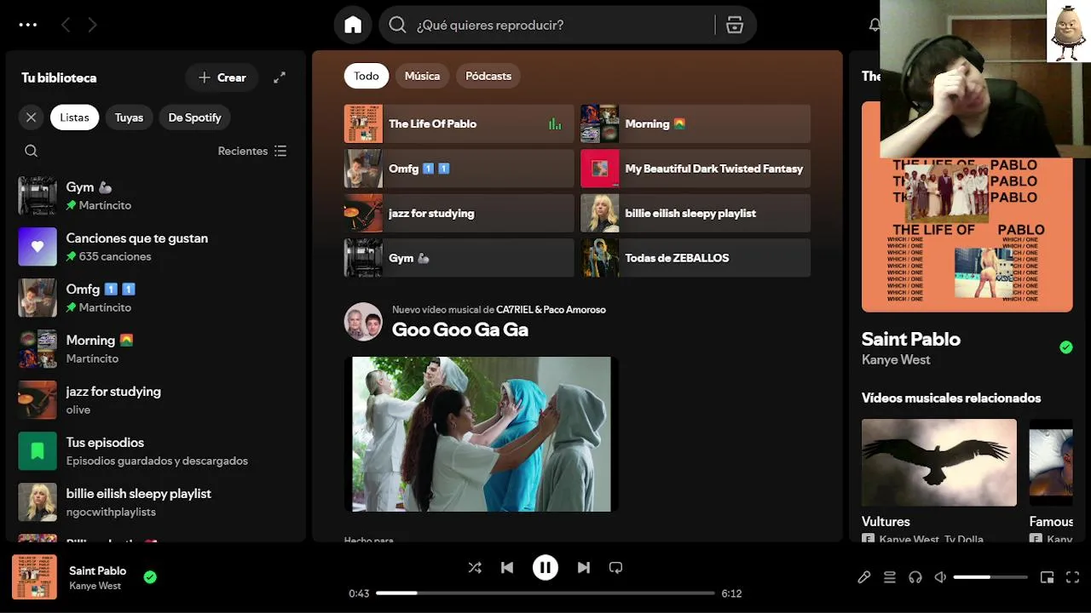
Task: Select the De Spotify filter chip
Action: click(194, 117)
